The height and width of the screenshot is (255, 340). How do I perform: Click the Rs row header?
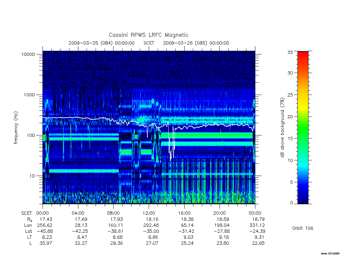tap(30, 219)
